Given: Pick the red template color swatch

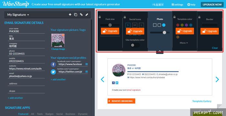Looking at the screenshot, I should coord(178,25).
